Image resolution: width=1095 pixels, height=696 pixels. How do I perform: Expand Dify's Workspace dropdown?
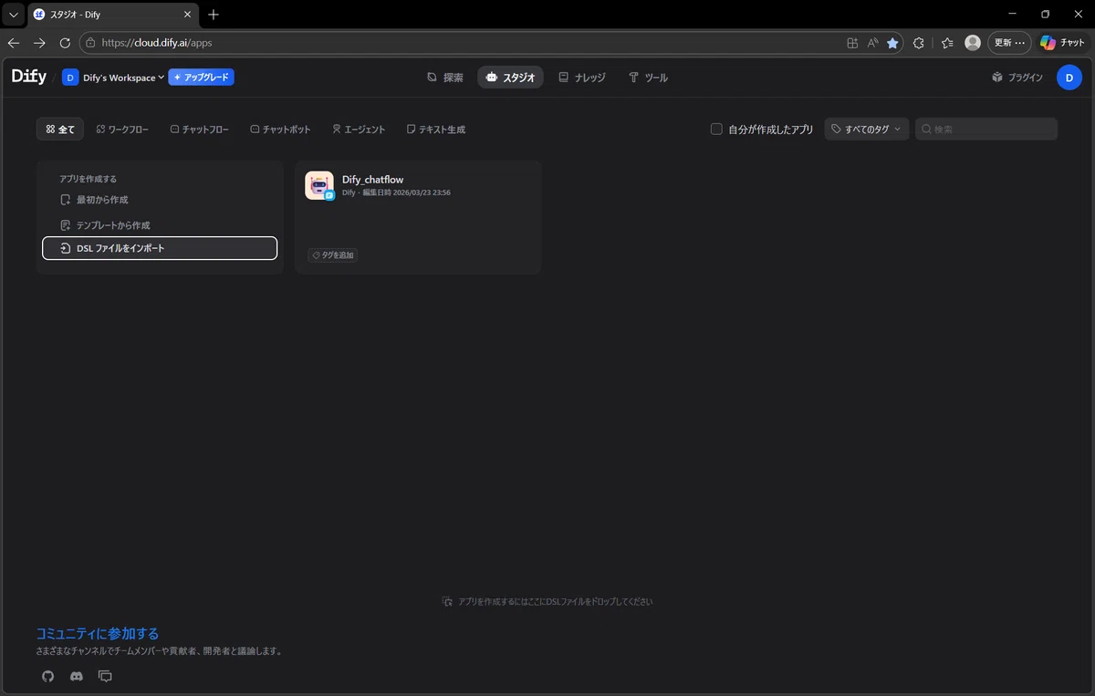[113, 78]
